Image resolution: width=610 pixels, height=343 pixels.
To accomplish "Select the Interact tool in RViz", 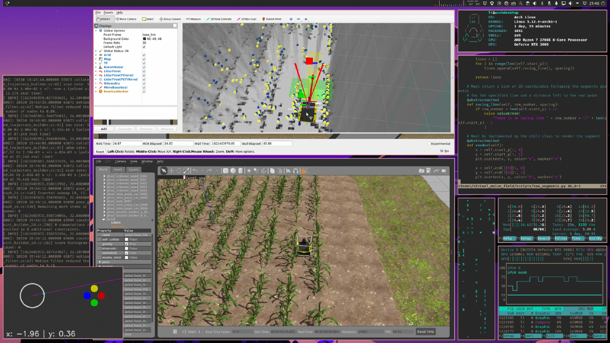I will (104, 19).
